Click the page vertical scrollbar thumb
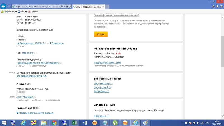This screenshot has height=126, width=224. tap(223, 52)
